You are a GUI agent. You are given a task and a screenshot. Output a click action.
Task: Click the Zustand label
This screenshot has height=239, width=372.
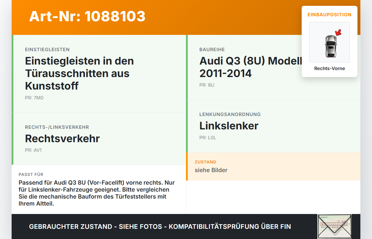click(205, 162)
